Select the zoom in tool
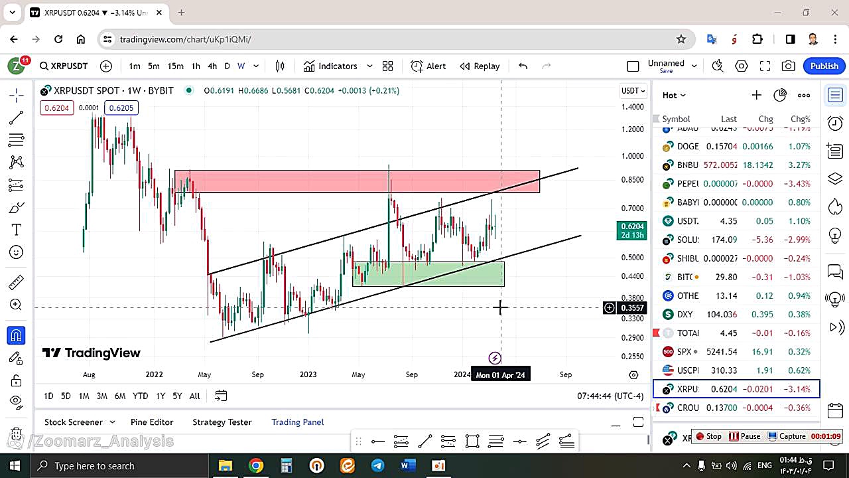This screenshot has height=478, width=849. tap(17, 305)
